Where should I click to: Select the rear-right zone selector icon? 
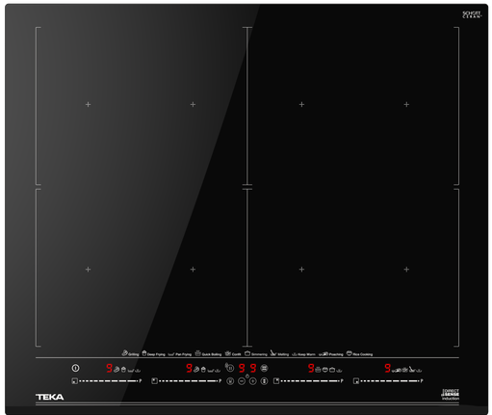(276, 381)
